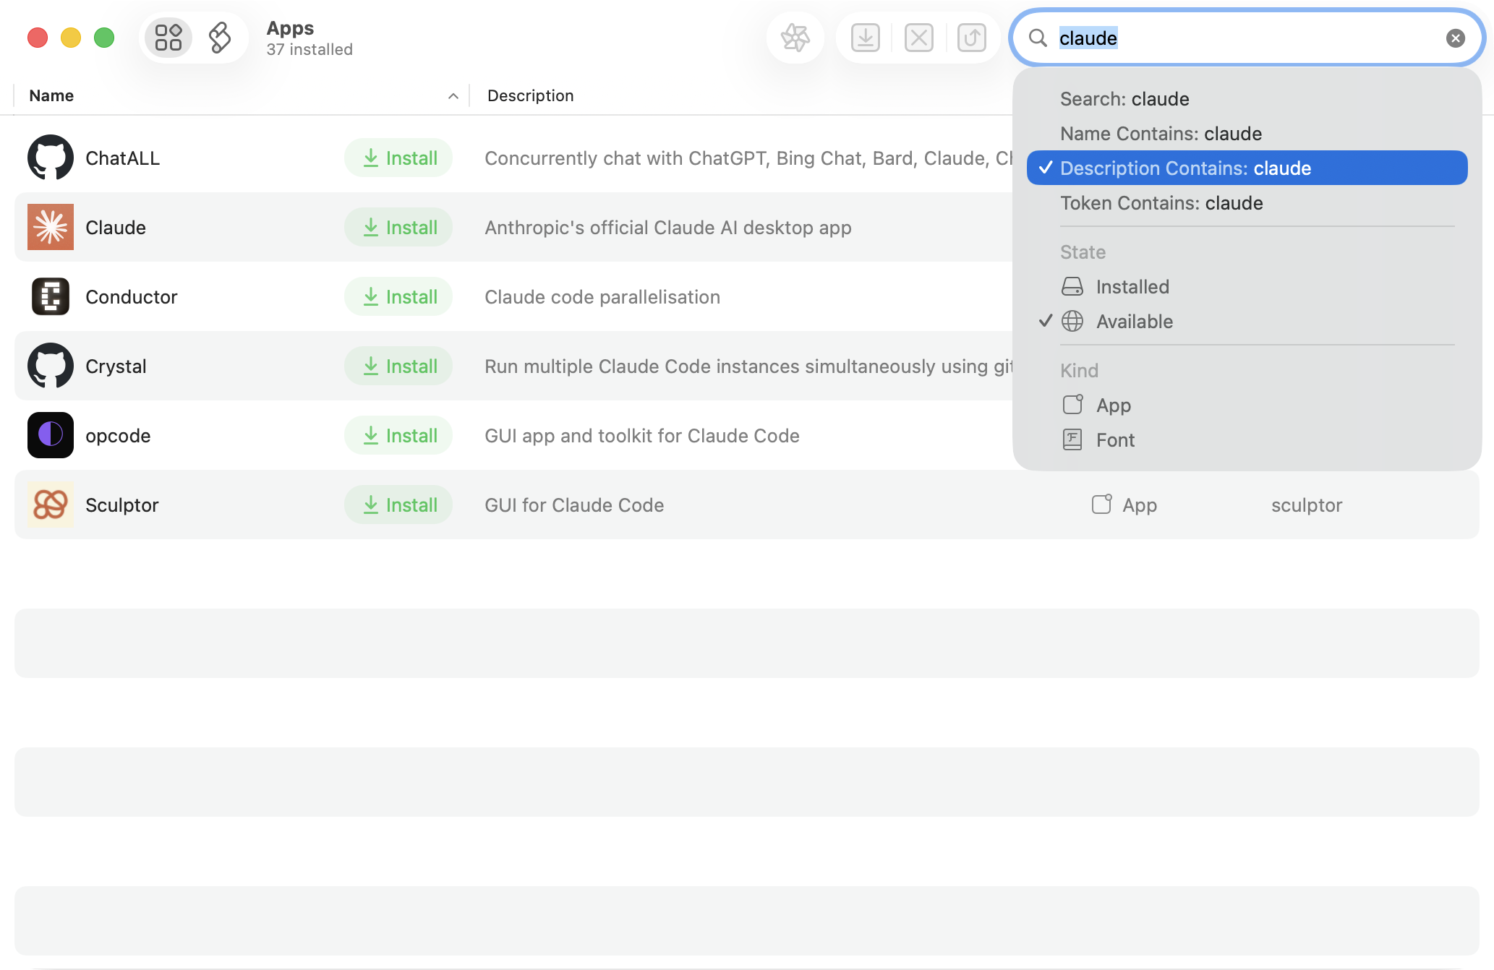Select Name Contains: claude option
This screenshot has width=1494, height=970.
coord(1161,134)
